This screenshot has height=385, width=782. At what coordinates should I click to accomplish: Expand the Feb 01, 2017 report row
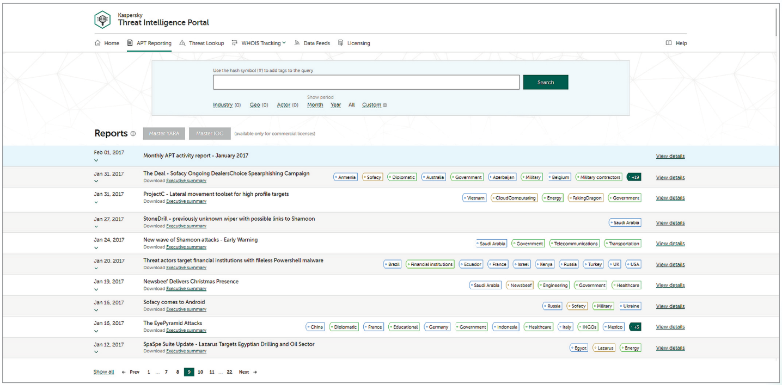96,160
